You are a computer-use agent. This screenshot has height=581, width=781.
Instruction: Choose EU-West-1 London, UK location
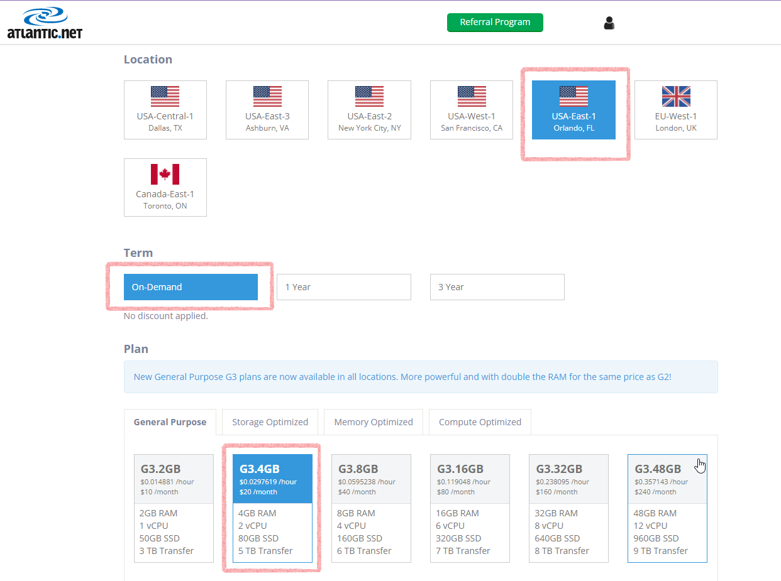(676, 110)
